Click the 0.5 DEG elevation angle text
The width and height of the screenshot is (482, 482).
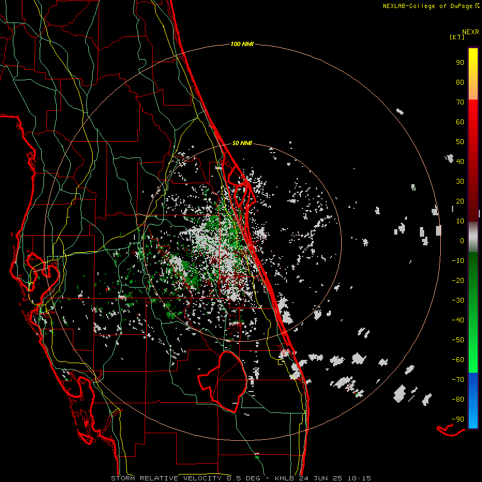(x=244, y=478)
